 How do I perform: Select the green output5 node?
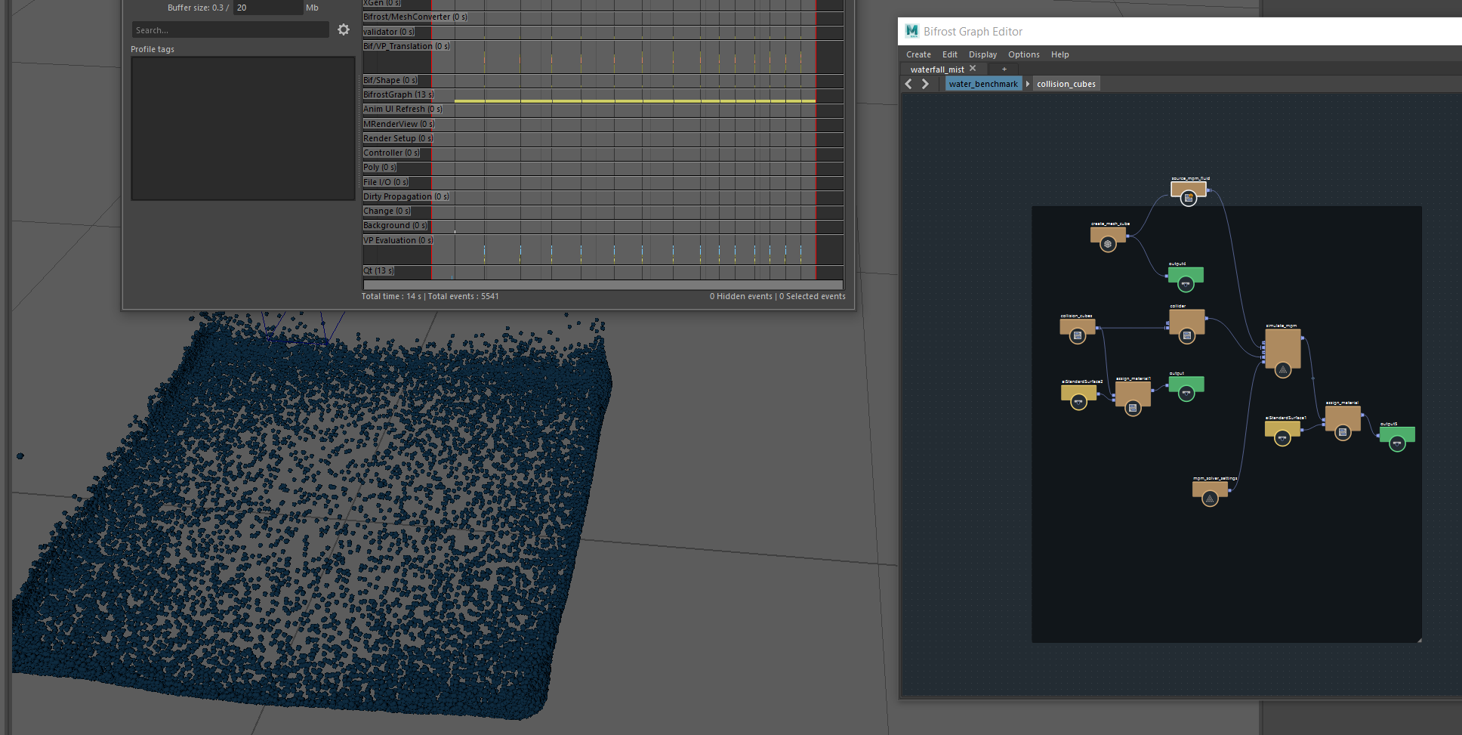tap(1397, 436)
